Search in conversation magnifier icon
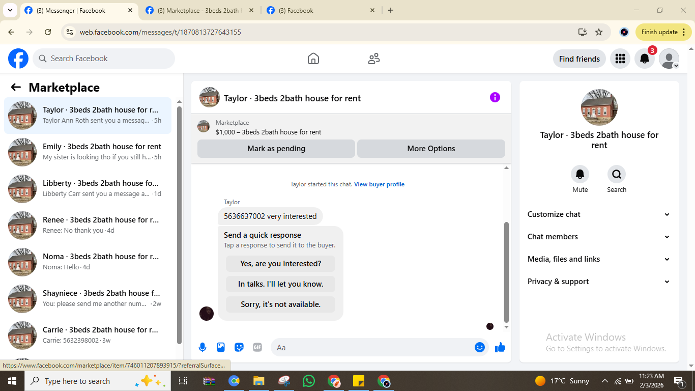 (x=617, y=174)
